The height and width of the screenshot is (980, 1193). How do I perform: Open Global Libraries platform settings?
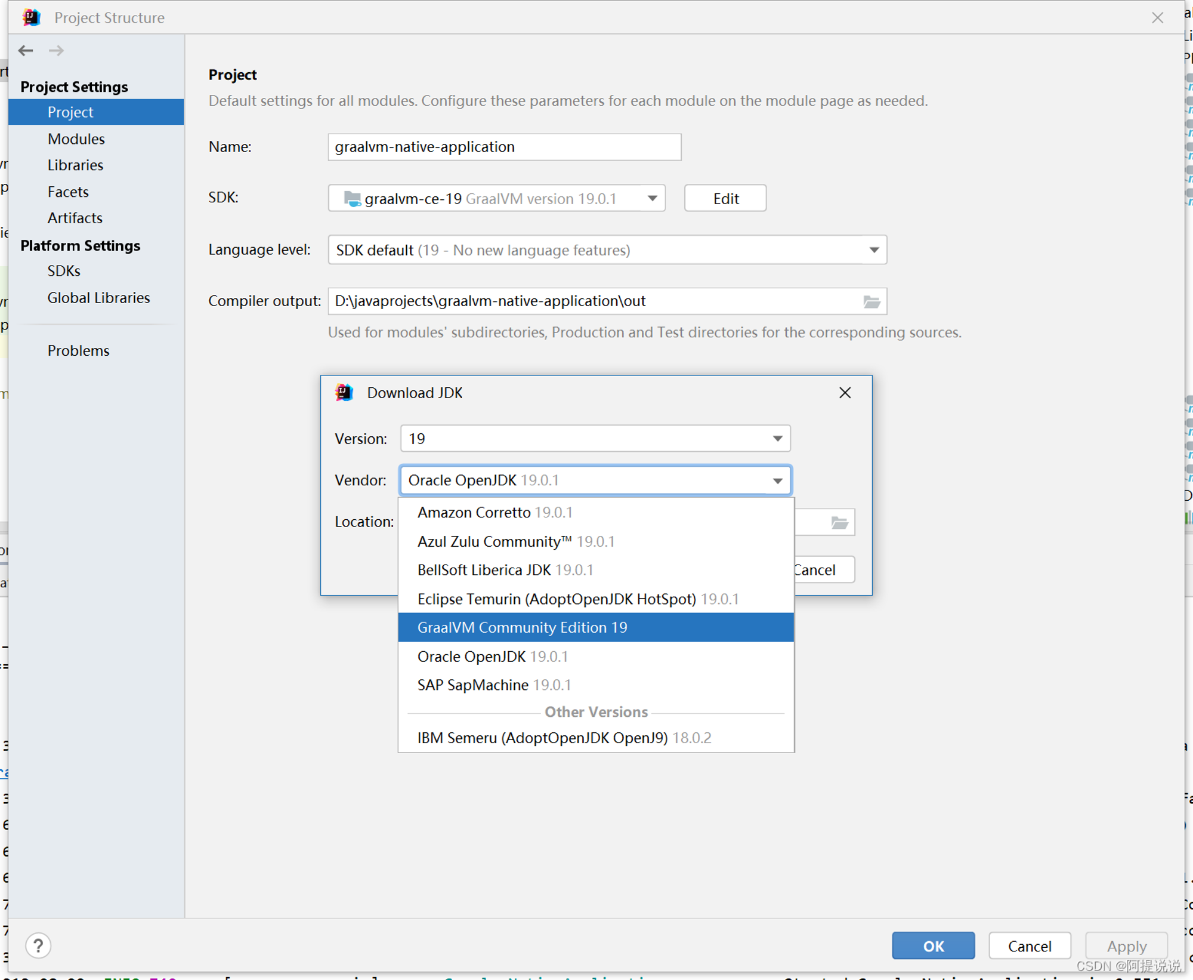click(96, 298)
